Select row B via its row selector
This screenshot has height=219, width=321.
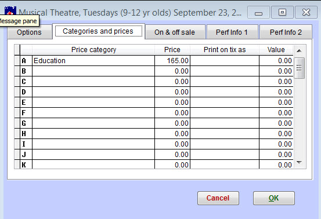click(x=17, y=71)
